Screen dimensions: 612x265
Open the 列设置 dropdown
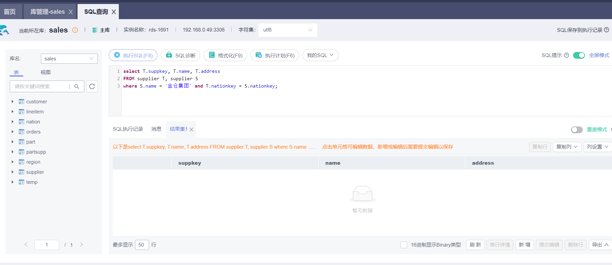[x=598, y=147]
